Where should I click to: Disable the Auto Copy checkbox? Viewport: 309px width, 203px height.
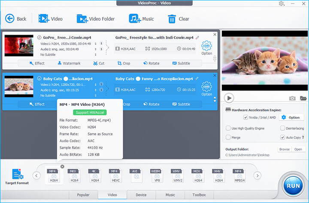[282, 137]
